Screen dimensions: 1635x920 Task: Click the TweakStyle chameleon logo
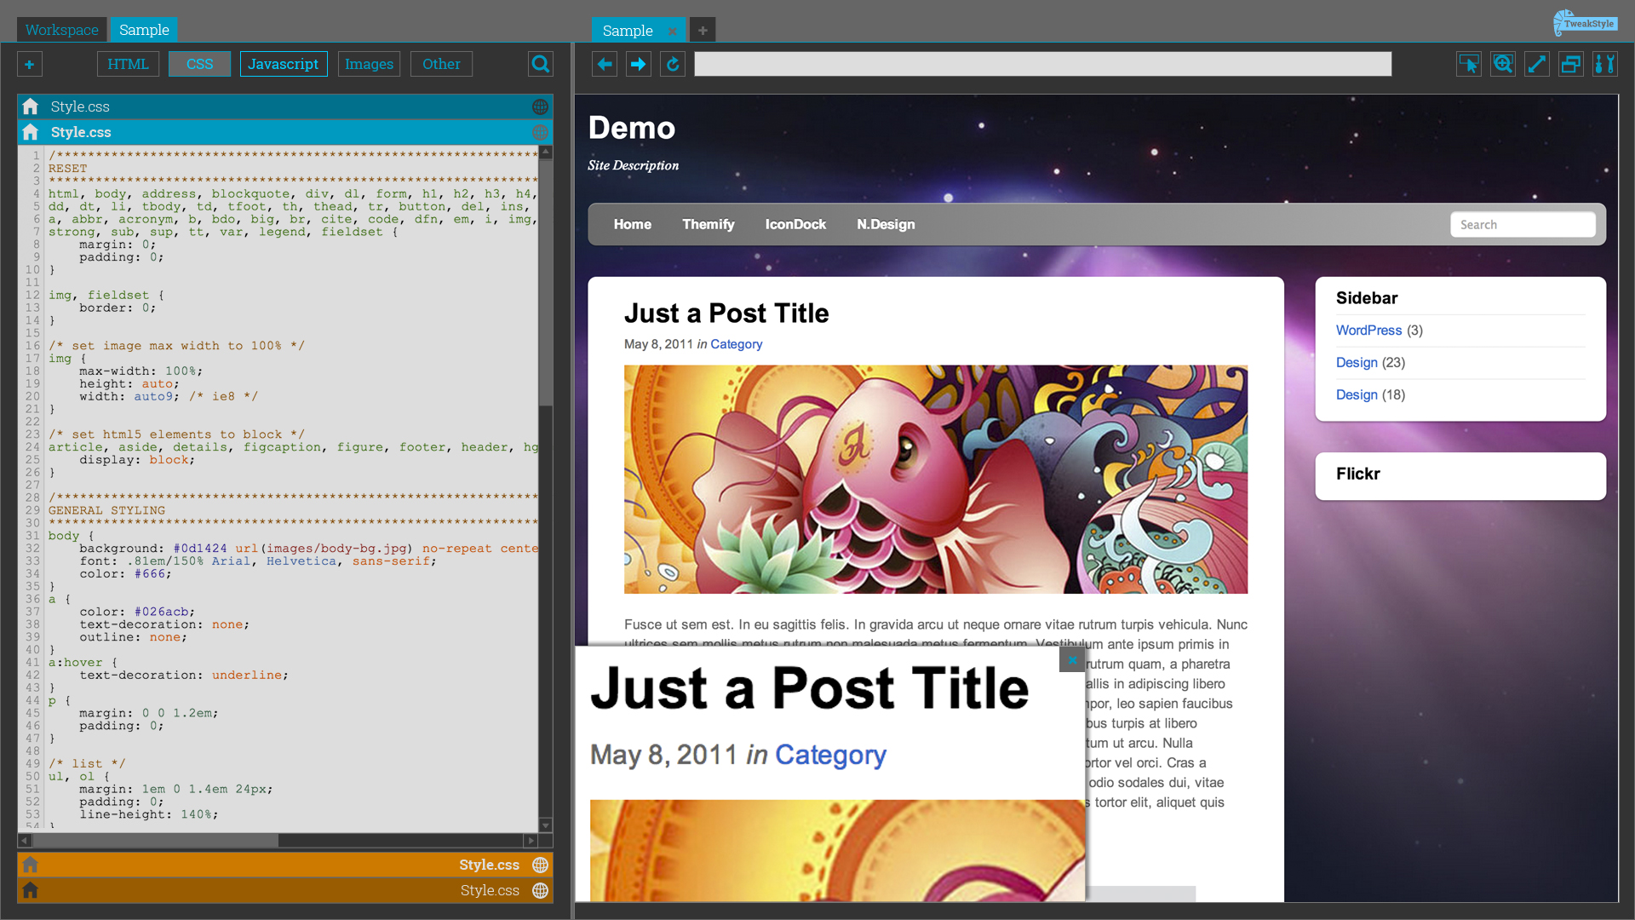[x=1584, y=23]
